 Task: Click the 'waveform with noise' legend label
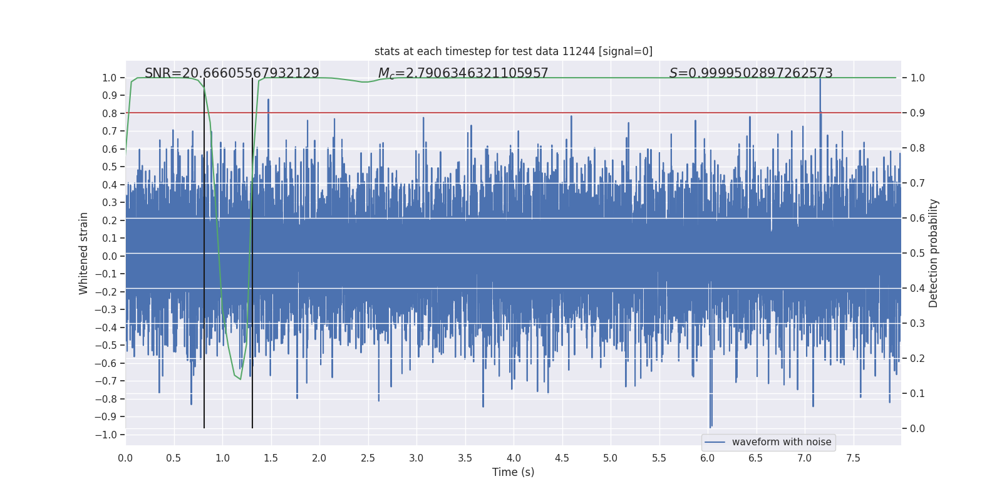(x=781, y=442)
